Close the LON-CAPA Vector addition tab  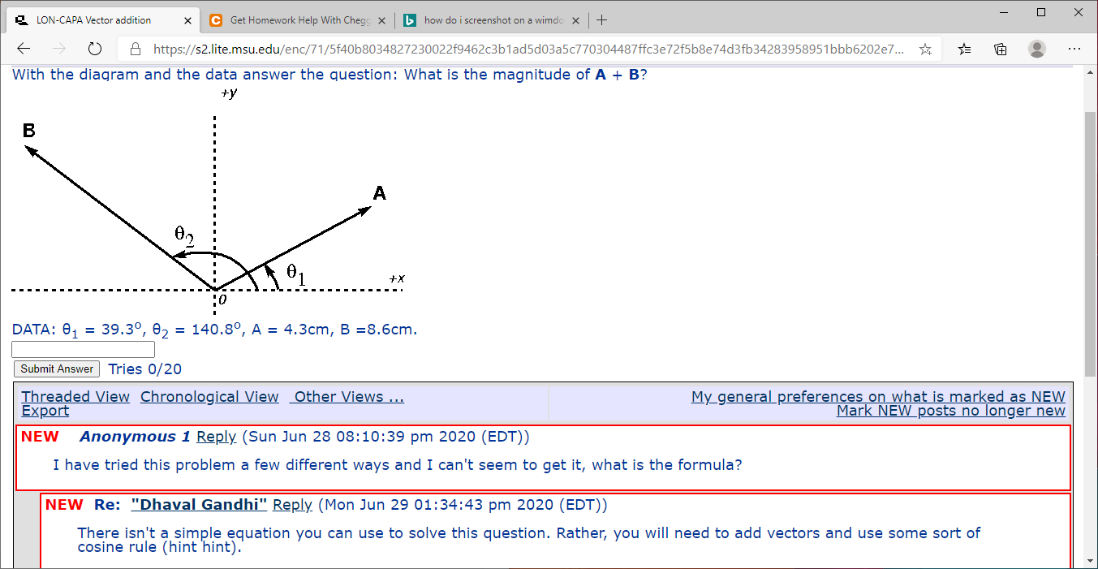coord(187,20)
